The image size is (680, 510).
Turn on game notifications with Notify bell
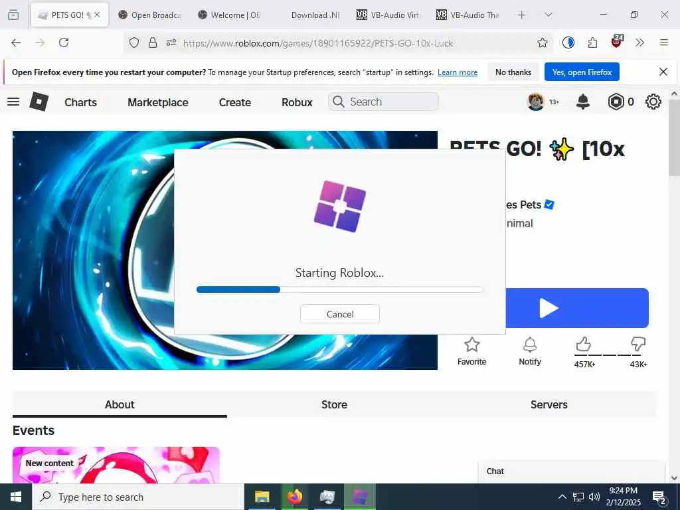530,345
